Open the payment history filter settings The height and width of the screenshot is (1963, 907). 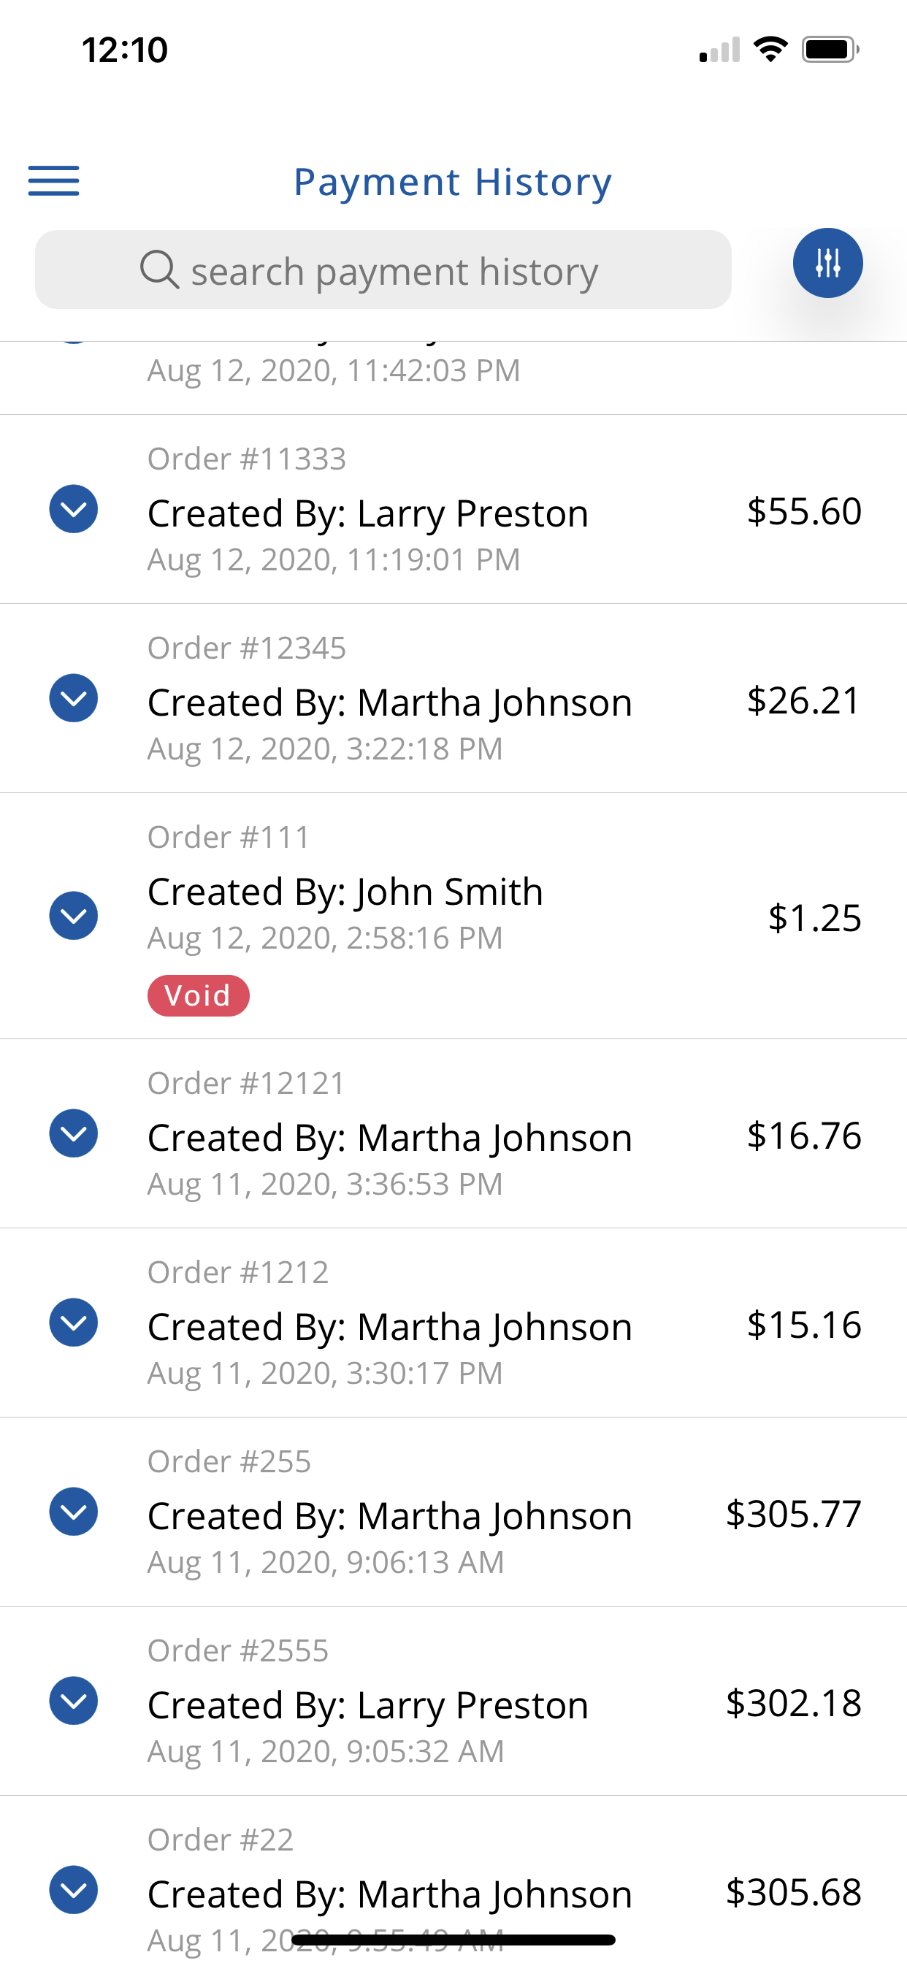[x=827, y=263]
